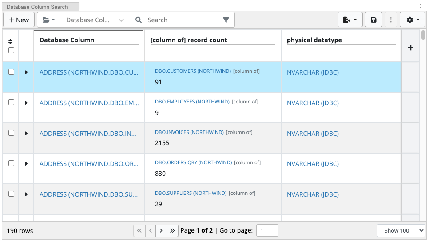
Task: Click the plus icon to add column
Action: (410, 47)
